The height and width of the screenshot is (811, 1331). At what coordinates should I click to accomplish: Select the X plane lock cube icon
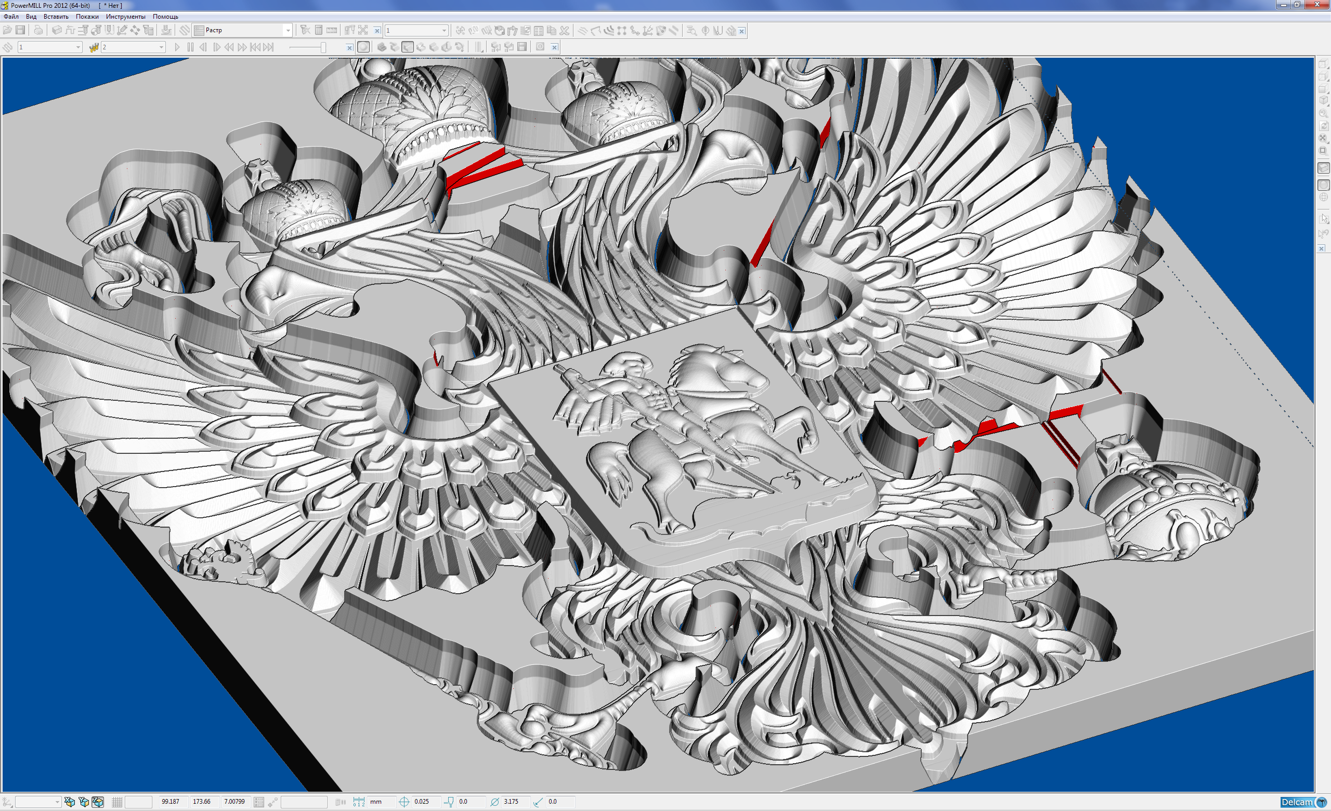(70, 802)
